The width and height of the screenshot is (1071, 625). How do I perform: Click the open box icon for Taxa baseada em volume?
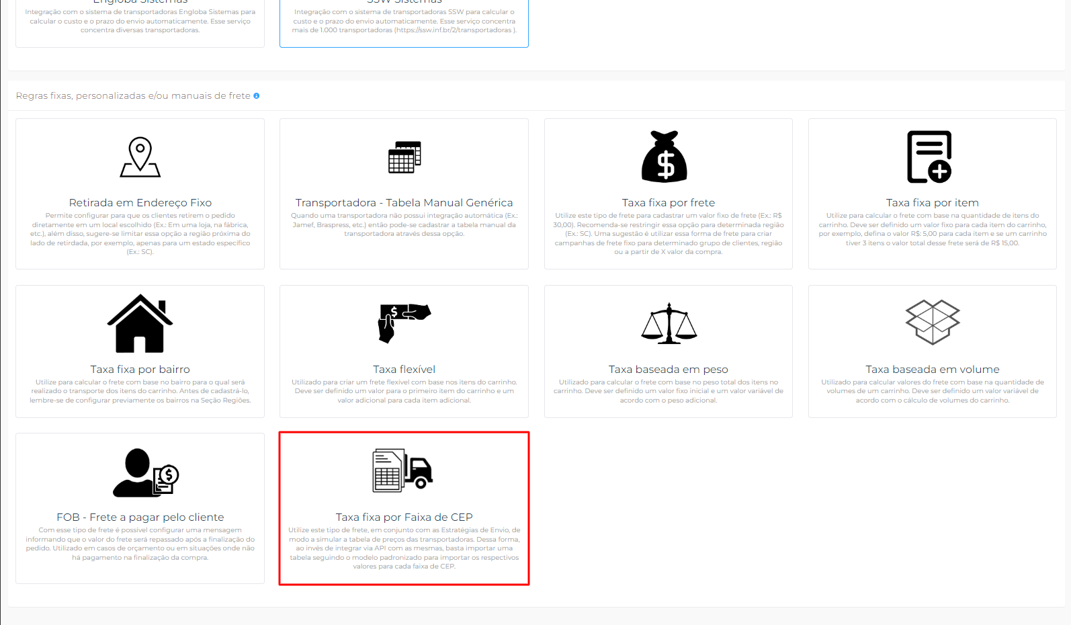tap(933, 323)
